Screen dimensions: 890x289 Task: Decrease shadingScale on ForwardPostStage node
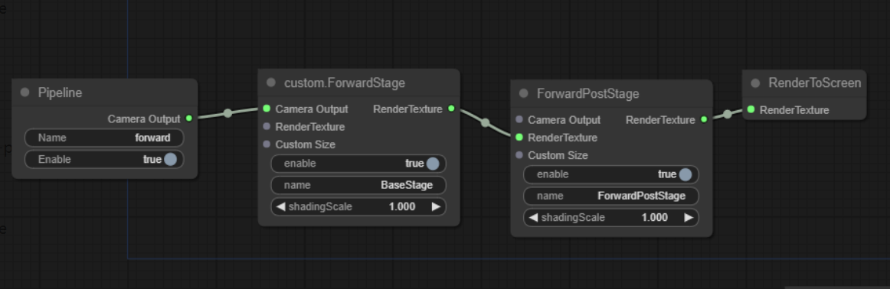[533, 218]
